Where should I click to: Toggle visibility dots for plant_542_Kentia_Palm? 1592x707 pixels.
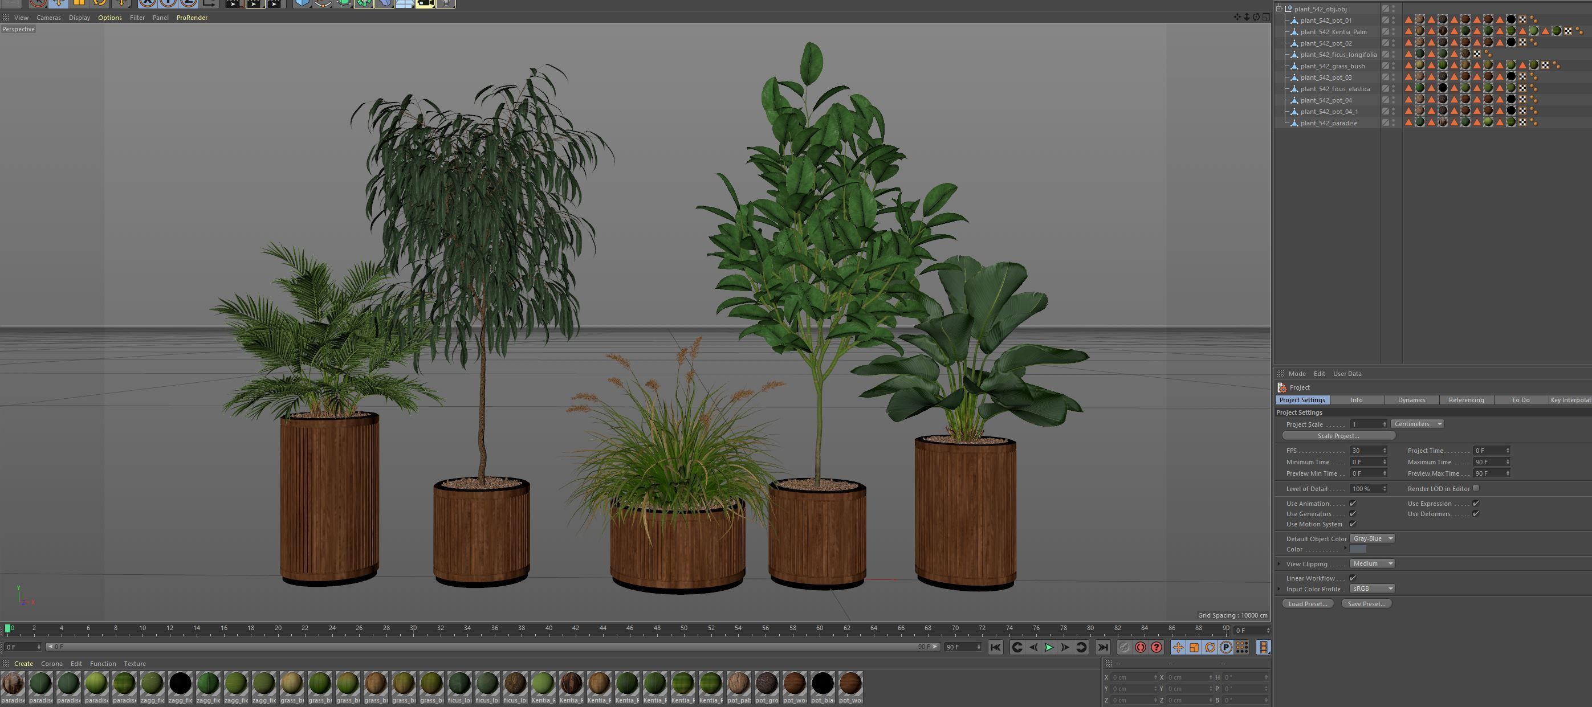click(1393, 31)
